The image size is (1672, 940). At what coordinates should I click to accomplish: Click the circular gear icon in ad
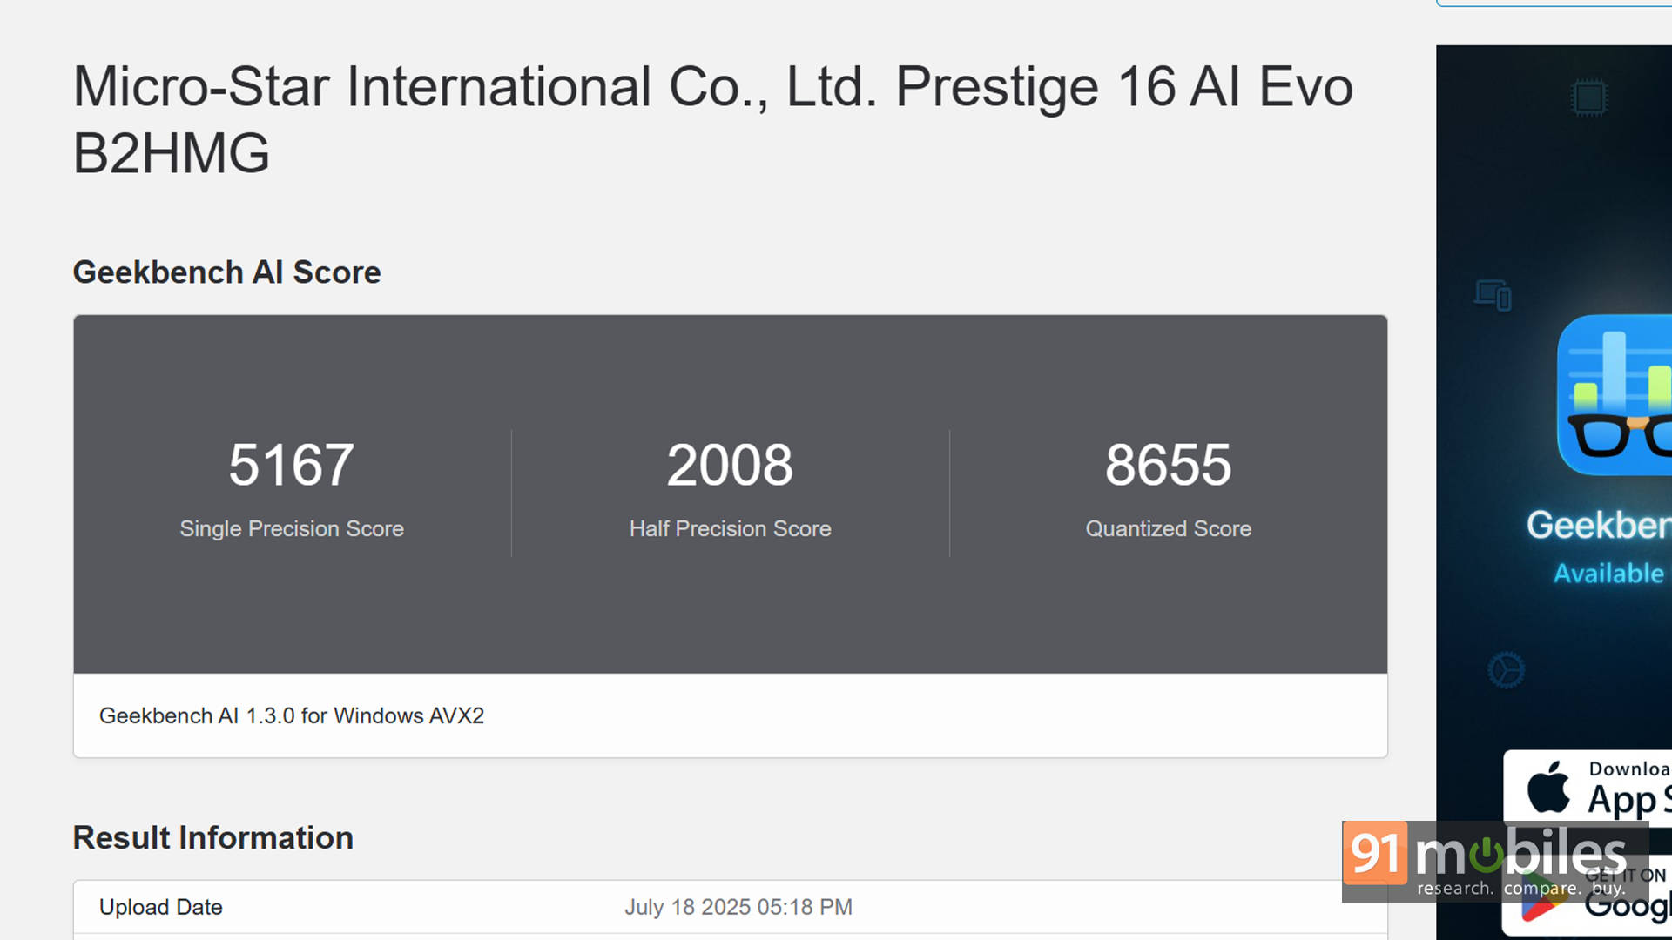click(1506, 670)
